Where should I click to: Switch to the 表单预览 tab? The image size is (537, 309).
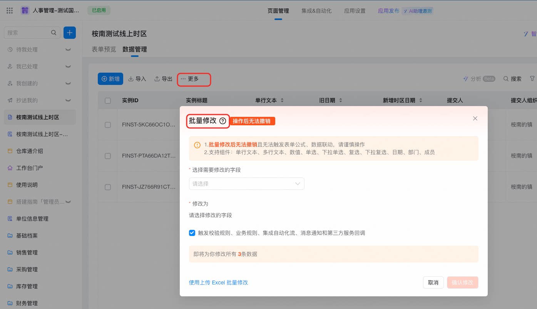104,49
